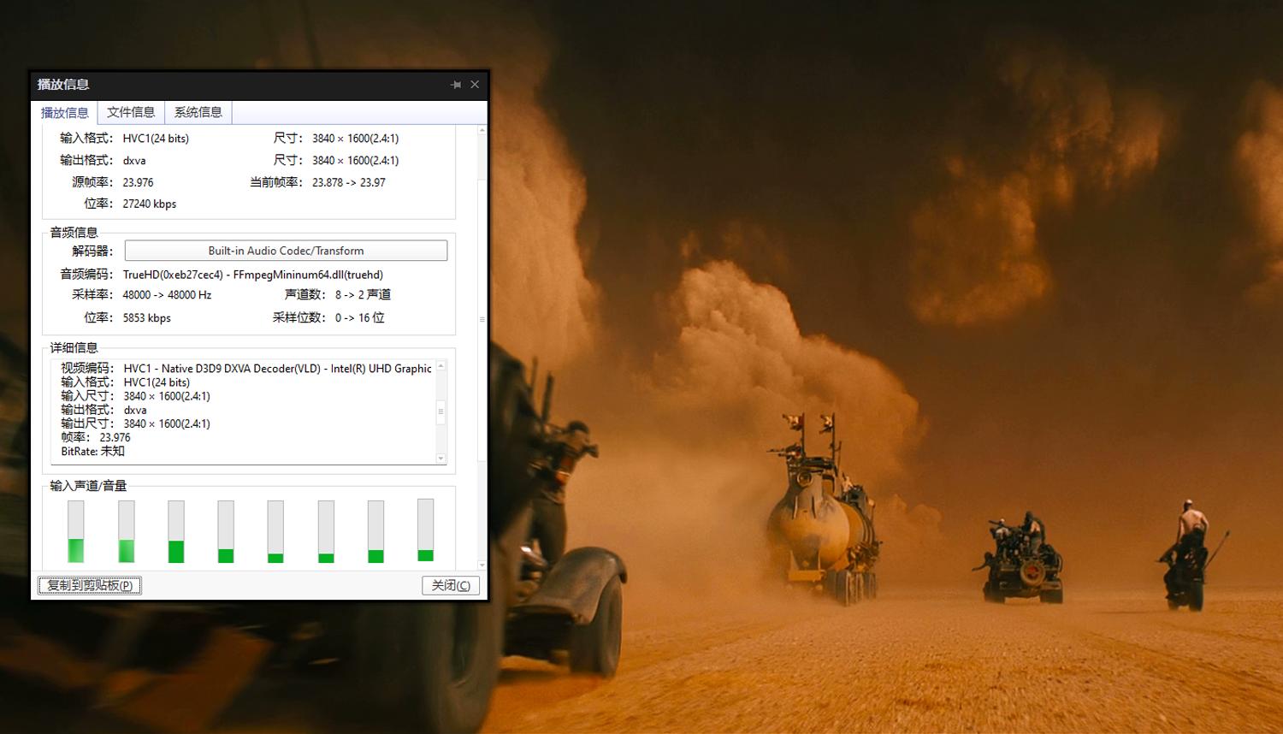
Task: Switch to the 播放信息 tab
Action: [65, 113]
